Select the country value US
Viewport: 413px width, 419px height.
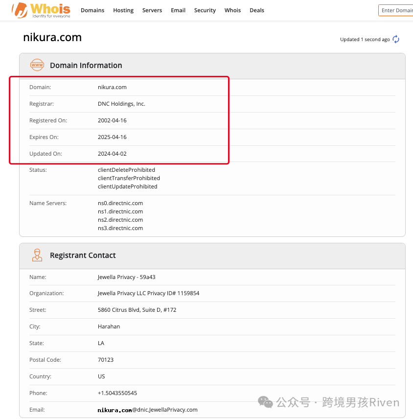click(x=101, y=376)
